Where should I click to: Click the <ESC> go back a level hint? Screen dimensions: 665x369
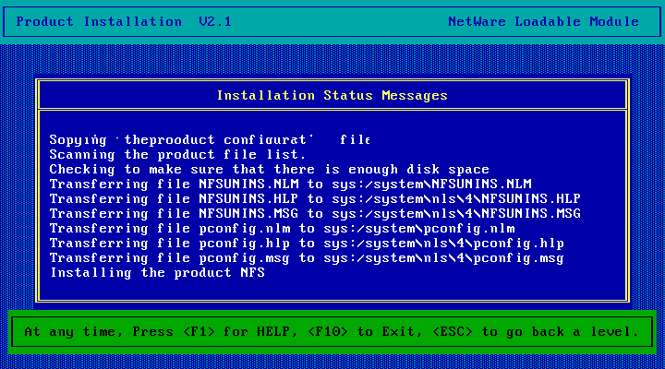[x=535, y=332]
